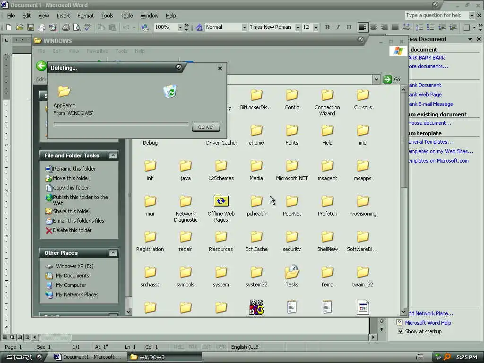Open the Style dropdown showing Normal

click(244, 27)
